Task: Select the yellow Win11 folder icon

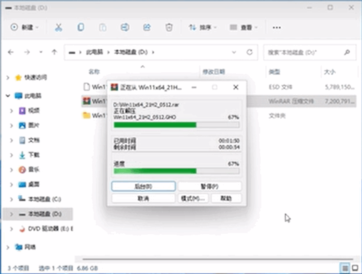Action: tap(87, 115)
